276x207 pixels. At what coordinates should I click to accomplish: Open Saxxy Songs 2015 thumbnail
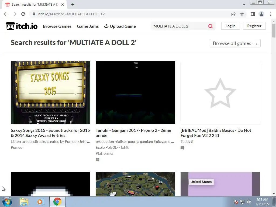coord(50,93)
